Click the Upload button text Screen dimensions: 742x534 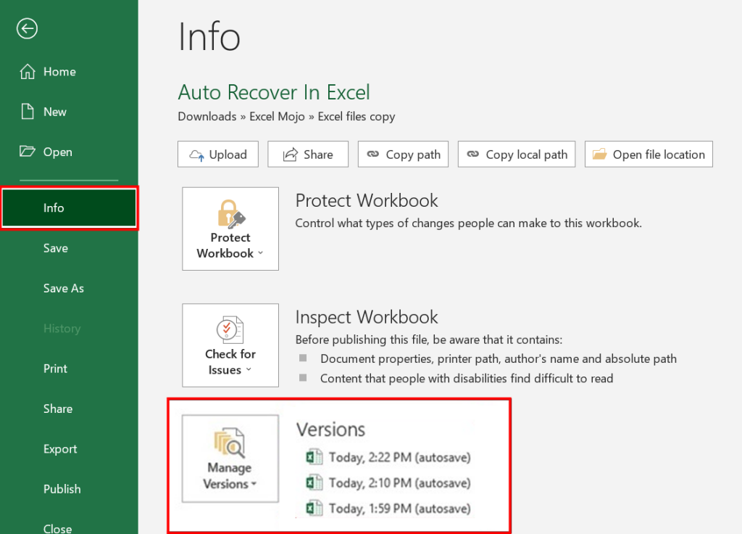[228, 155]
